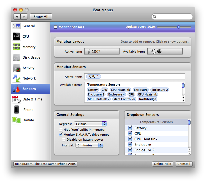
Task: Click the Memory RAM sticks icon
Action: [x=17, y=47]
